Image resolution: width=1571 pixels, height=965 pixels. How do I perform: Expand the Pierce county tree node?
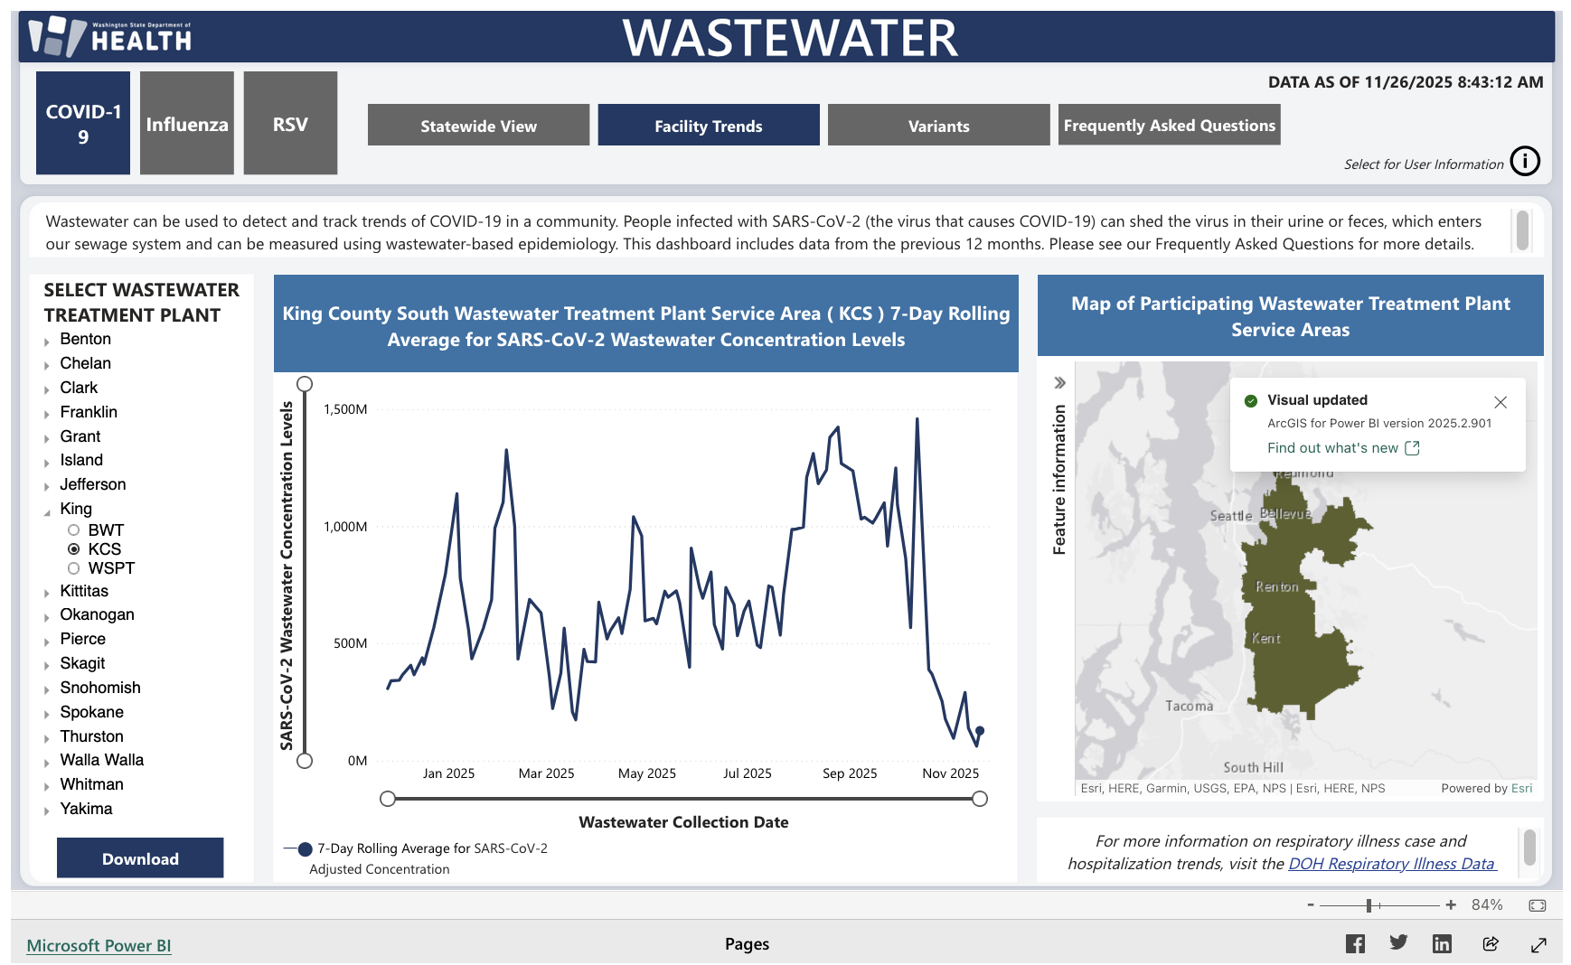pos(47,642)
